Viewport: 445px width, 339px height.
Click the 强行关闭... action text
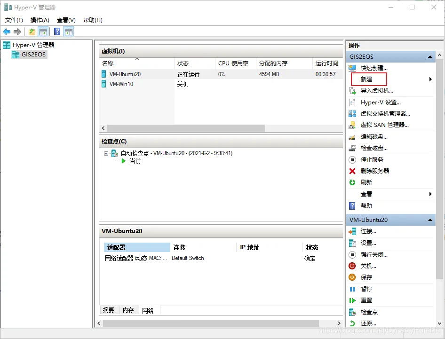tap(374, 255)
